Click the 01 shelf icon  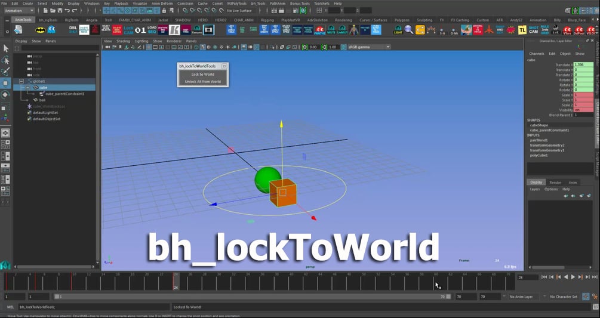[x=140, y=30]
